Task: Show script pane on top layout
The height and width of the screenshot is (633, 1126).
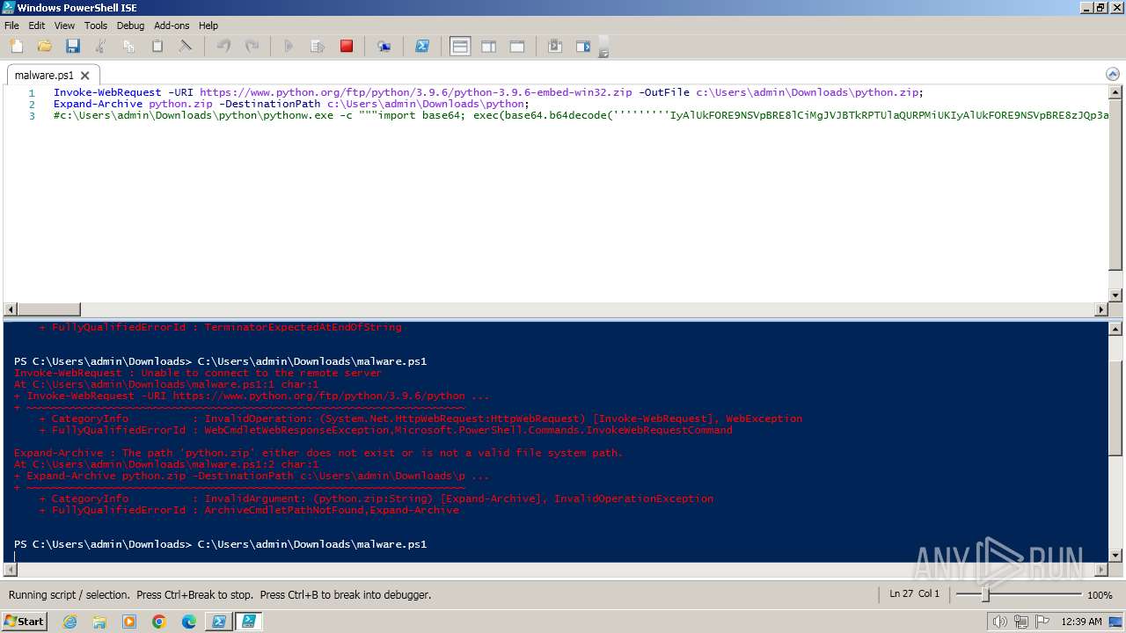Action: (x=460, y=46)
